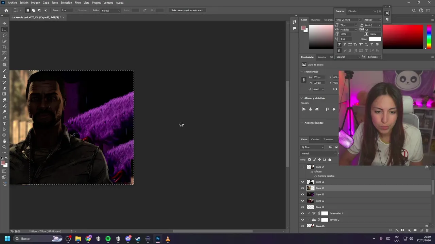Screen dimensions: 435x244
Task: Switch to the Muestras tab
Action: [315, 20]
